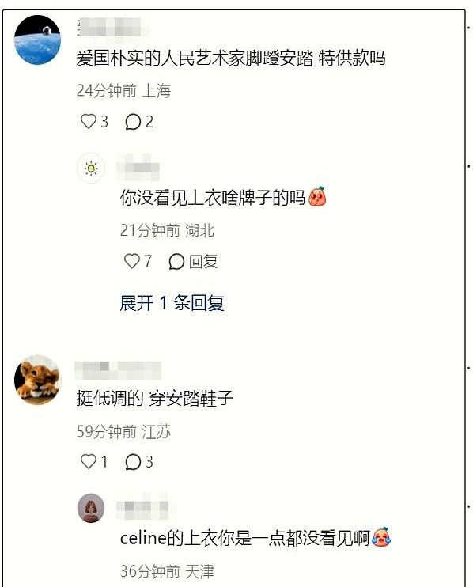Click the 回复 reply bubble icon
Viewport: 473px width, 587px height.
176,261
